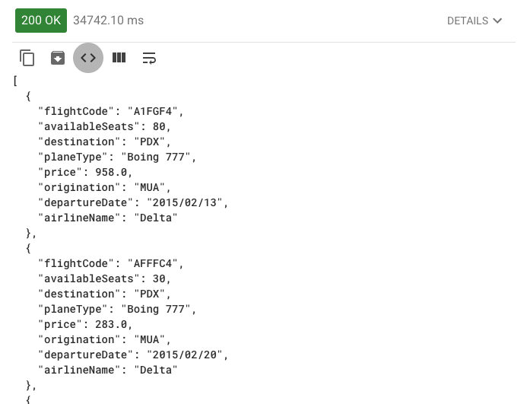524x404 pixels.
Task: Copy response to clipboard icon
Action: click(x=27, y=58)
